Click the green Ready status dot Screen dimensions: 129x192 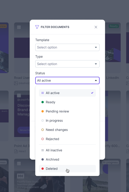42,102
